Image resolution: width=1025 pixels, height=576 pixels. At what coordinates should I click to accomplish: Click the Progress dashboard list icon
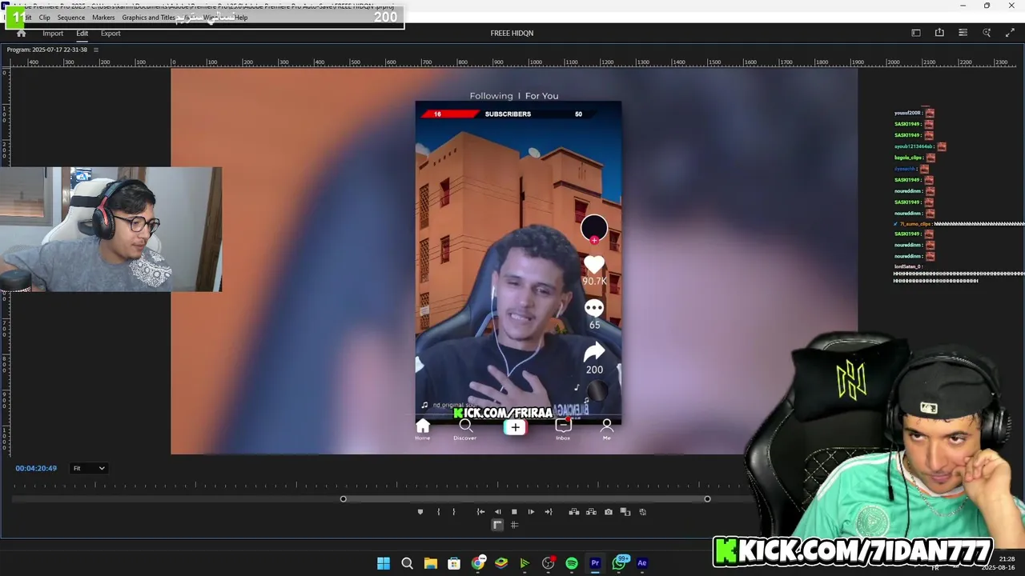(x=963, y=33)
